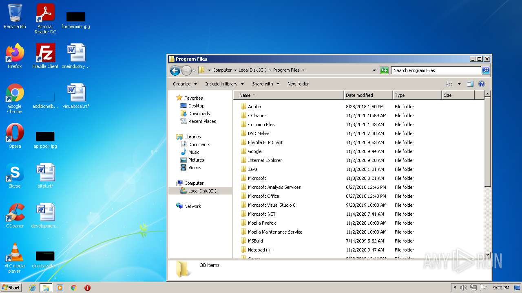This screenshot has height=293, width=522.
Task: Select the Adobe folder
Action: pos(254,107)
